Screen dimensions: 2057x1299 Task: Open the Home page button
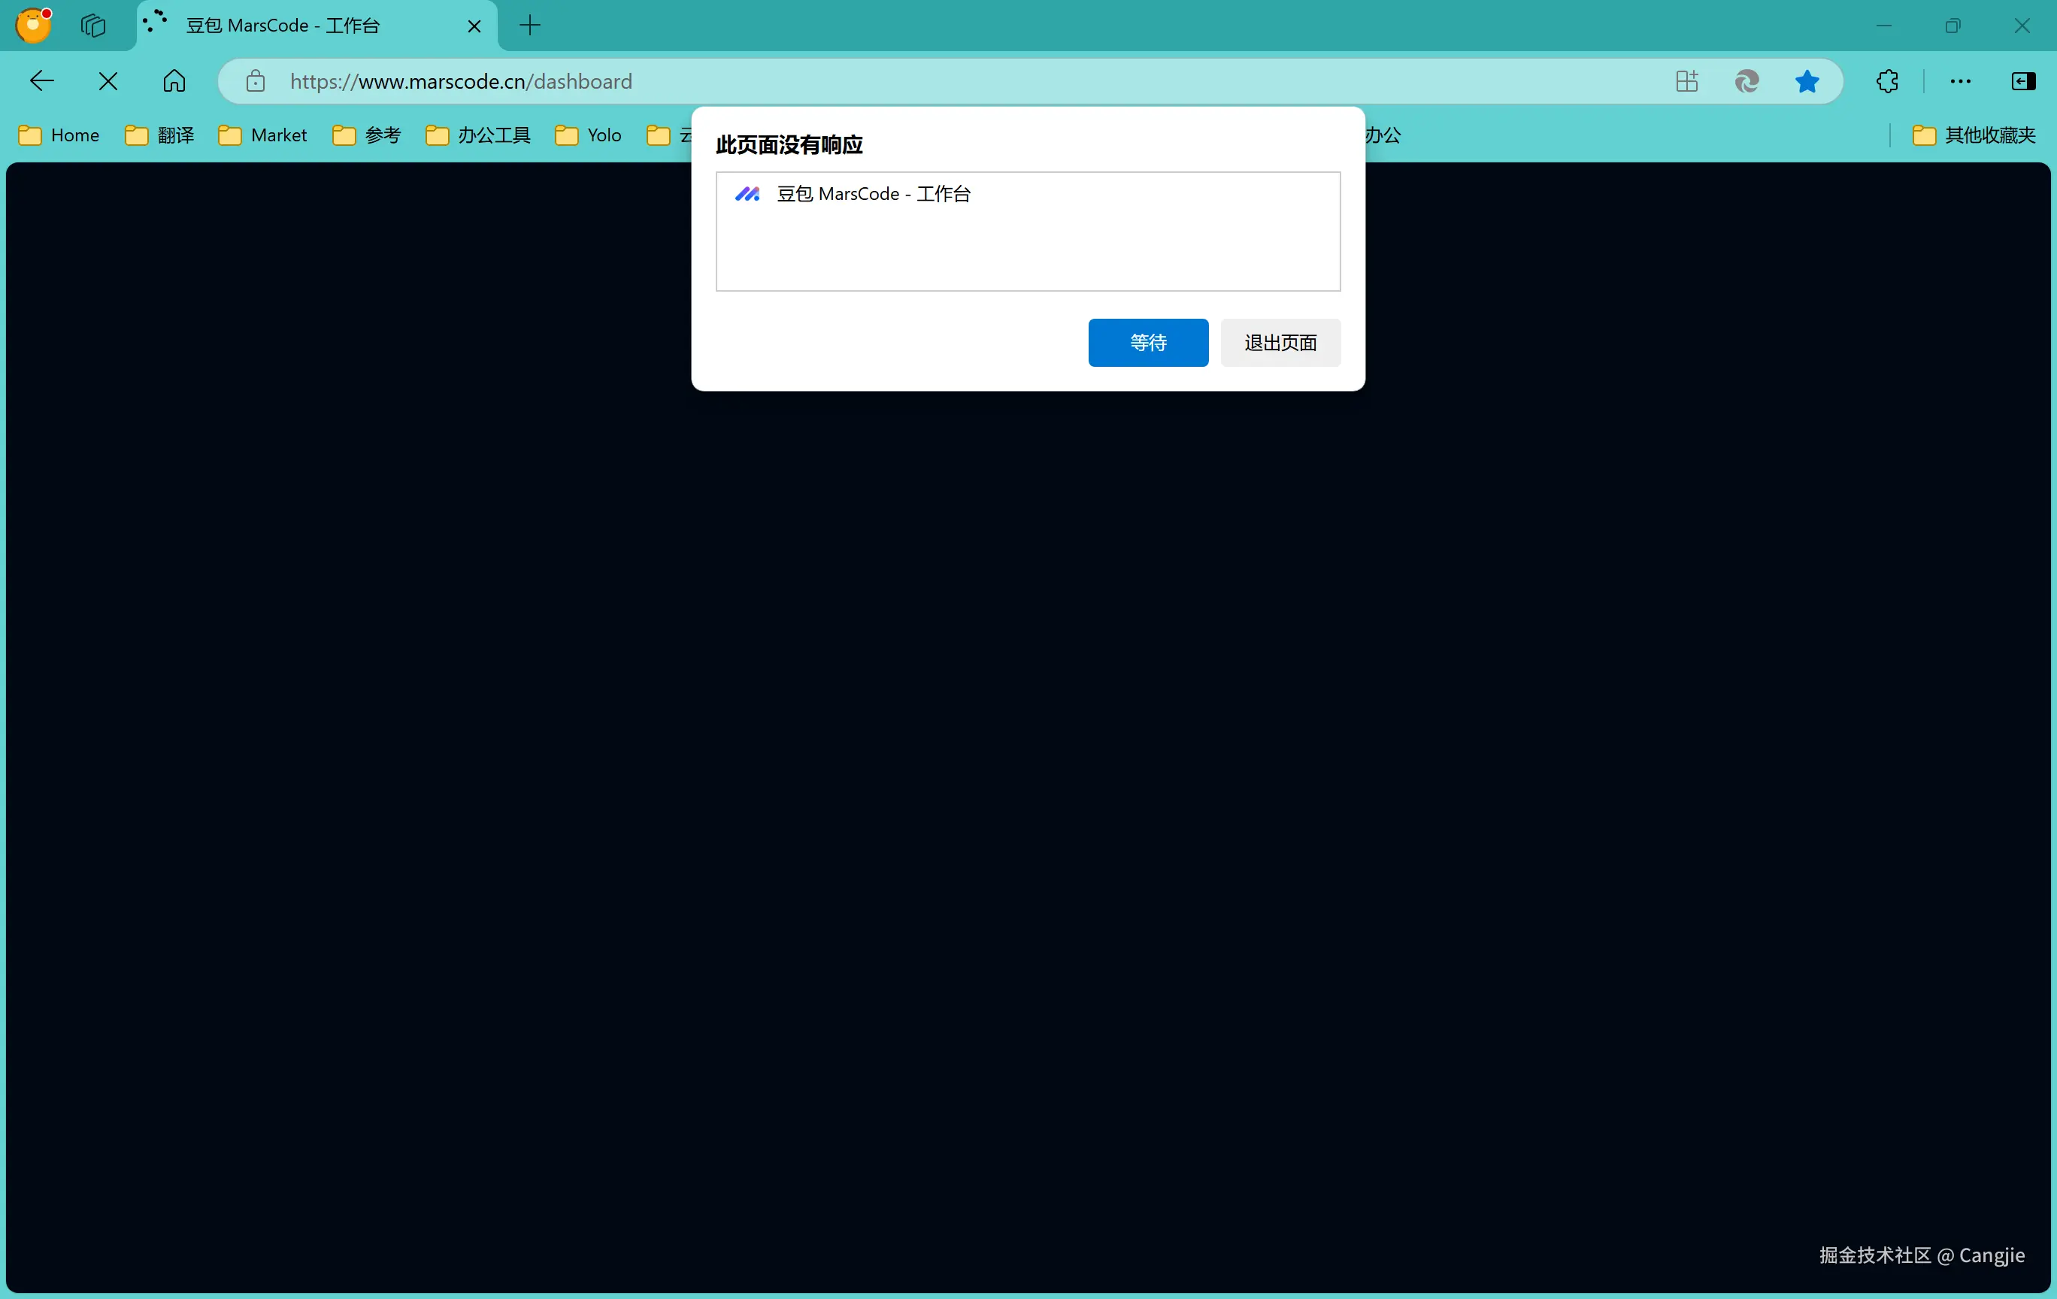[174, 81]
